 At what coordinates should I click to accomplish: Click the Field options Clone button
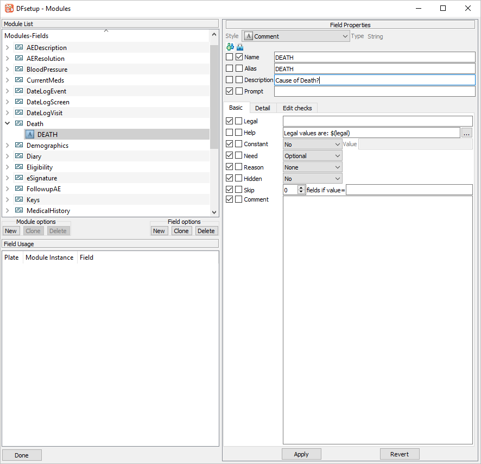click(181, 231)
